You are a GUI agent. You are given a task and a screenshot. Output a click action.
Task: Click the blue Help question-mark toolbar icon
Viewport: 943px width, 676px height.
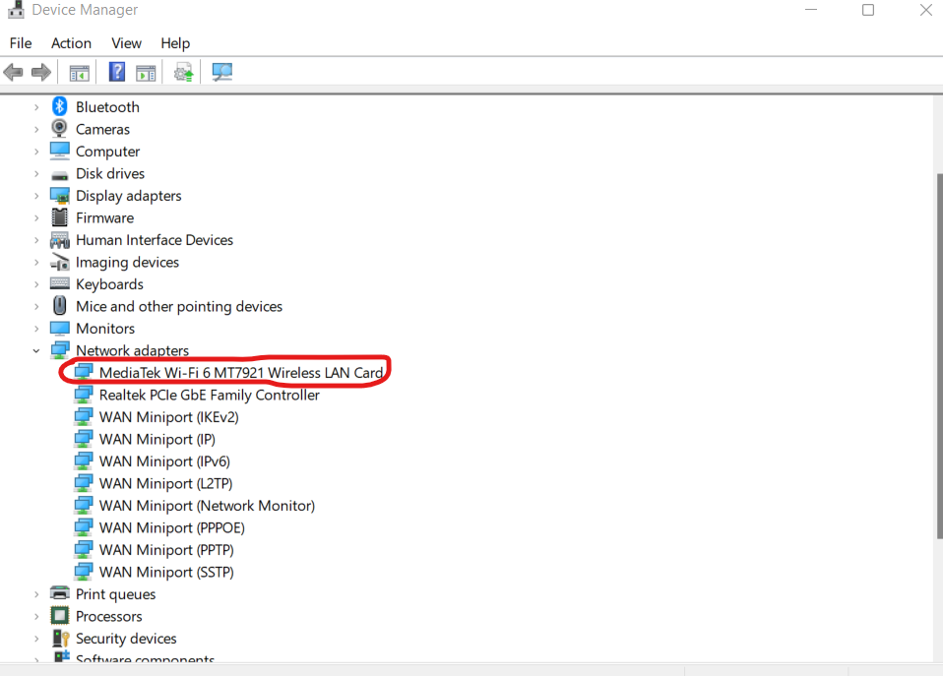pyautogui.click(x=117, y=72)
